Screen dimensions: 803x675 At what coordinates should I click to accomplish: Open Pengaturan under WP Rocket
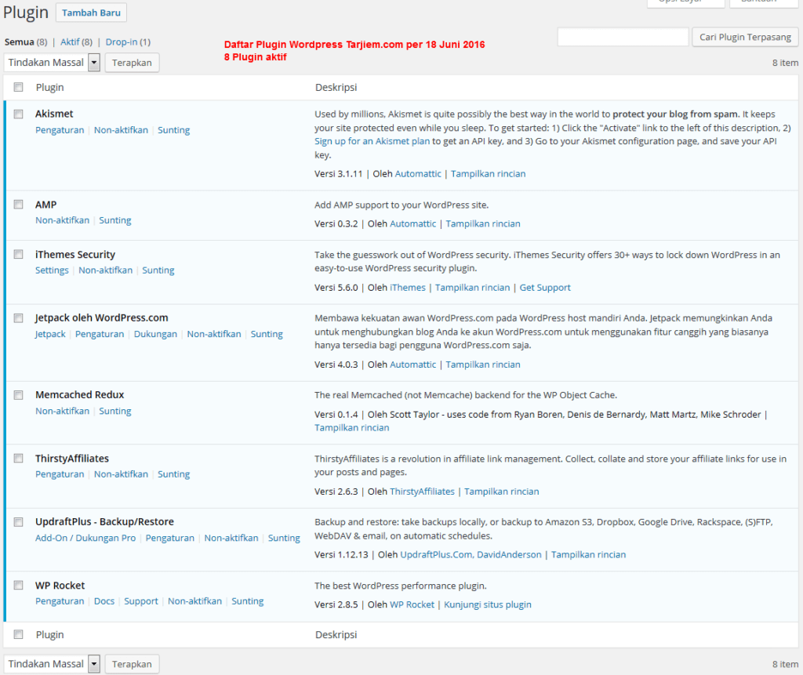click(60, 601)
